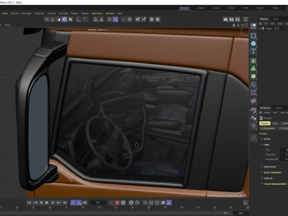Switch to the Layers tab
Screen dimensions: 288x216
coord(278,108)
